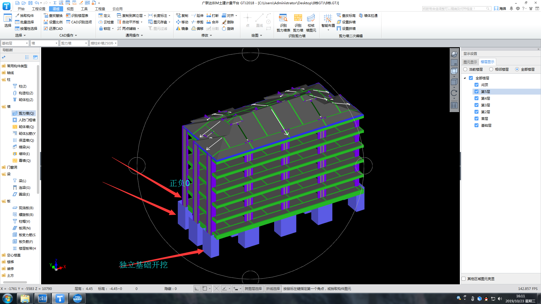Image resolution: width=541 pixels, height=304 pixels.
Task: Open the CAD app in Windows taskbar
Action: tap(43, 298)
